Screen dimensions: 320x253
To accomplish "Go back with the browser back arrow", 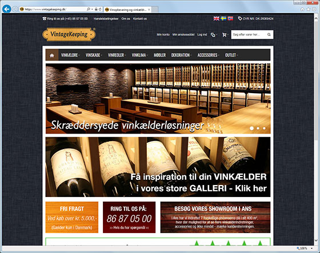I will pyautogui.click(x=6, y=9).
